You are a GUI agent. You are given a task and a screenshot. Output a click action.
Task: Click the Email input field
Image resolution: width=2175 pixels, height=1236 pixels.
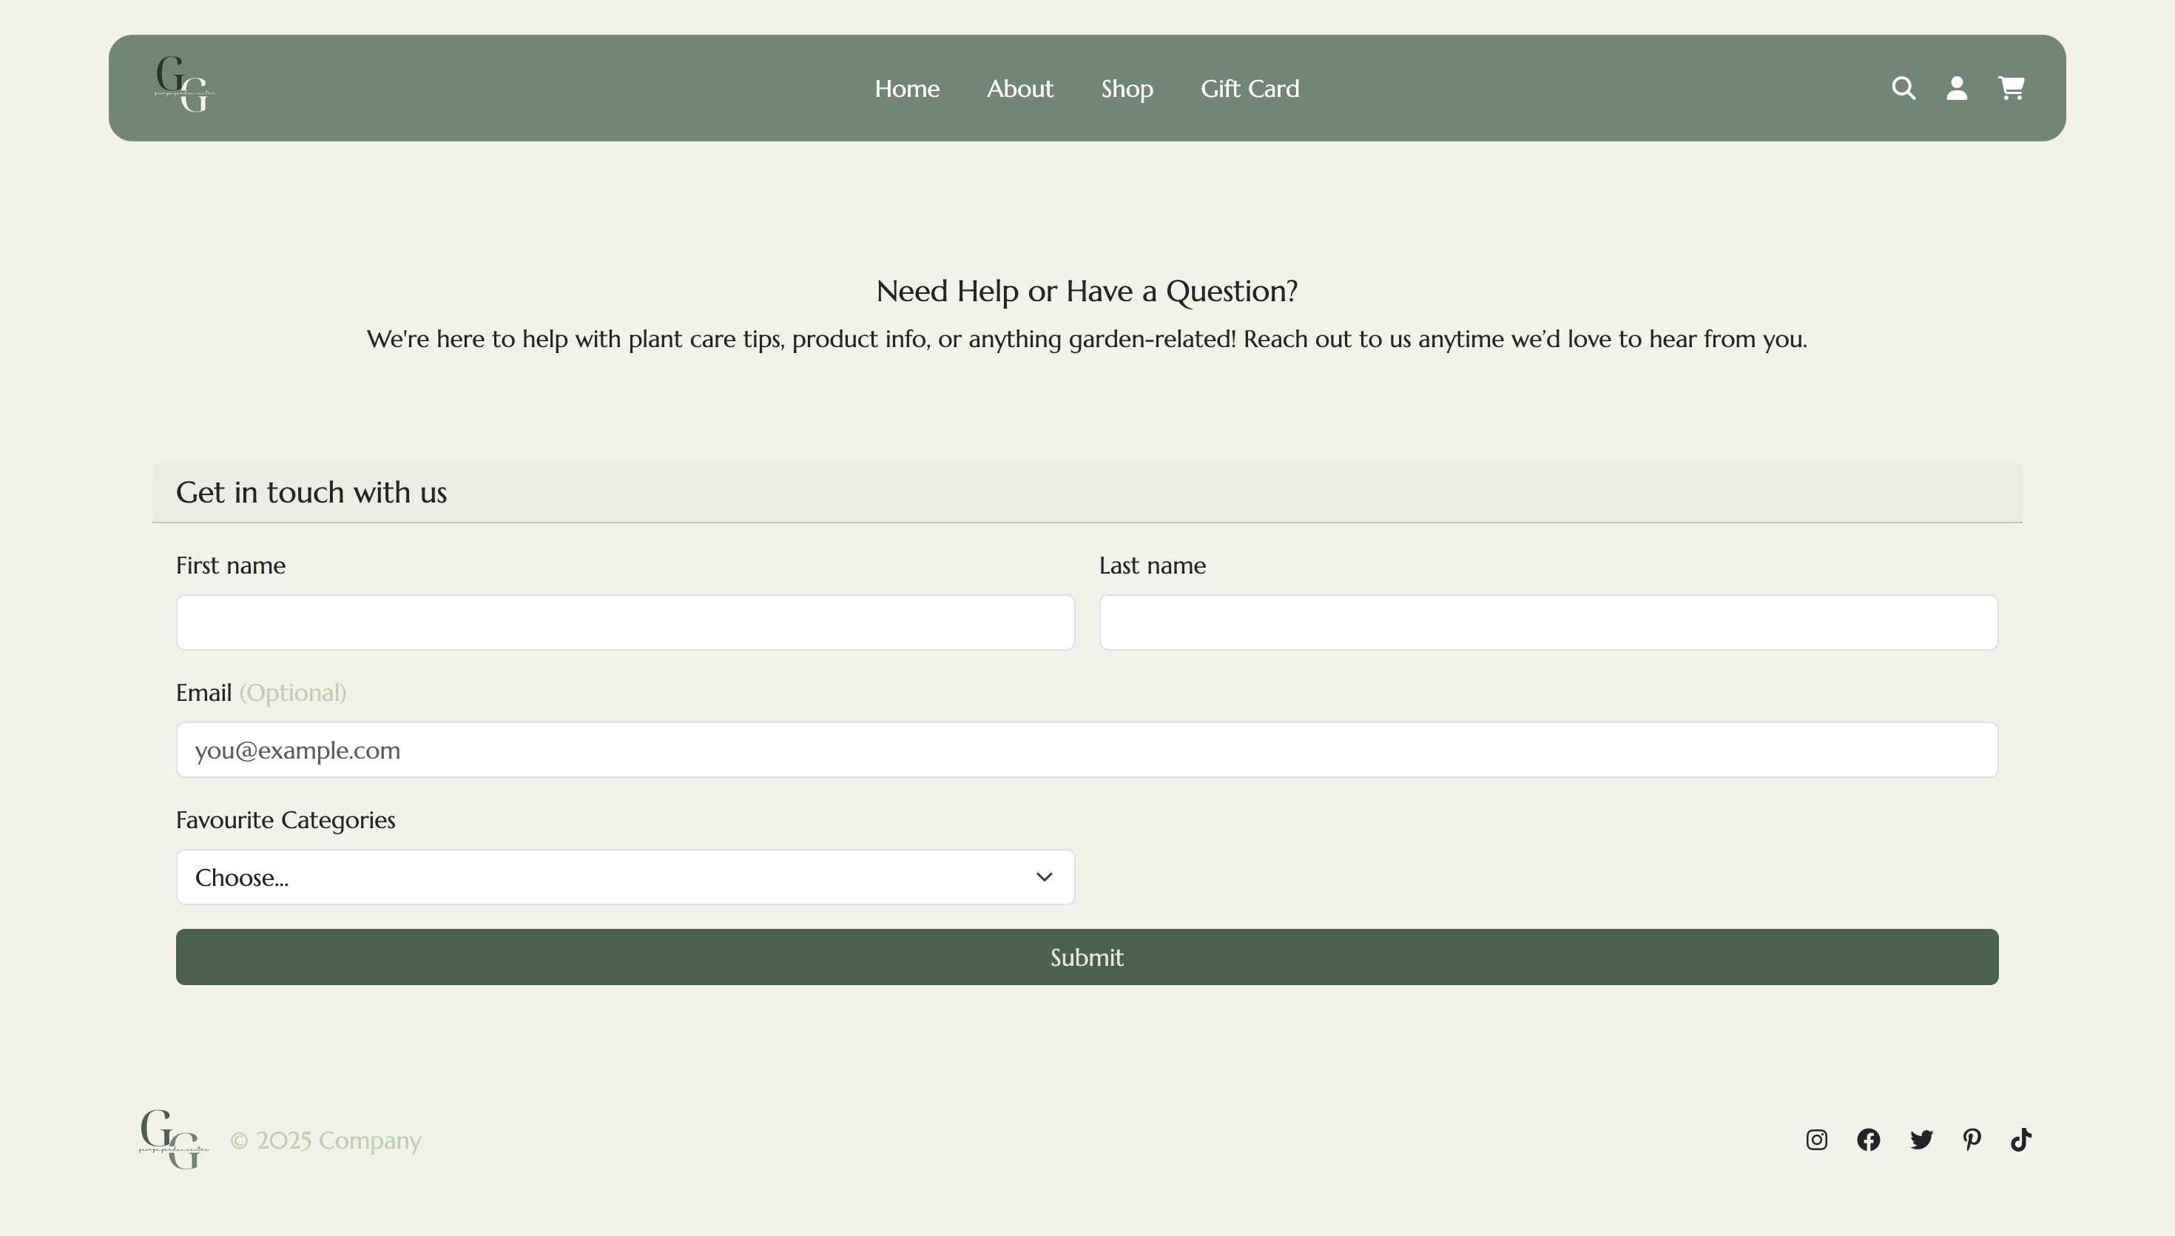point(1087,750)
